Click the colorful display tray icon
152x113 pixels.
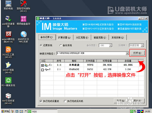click(142, 111)
